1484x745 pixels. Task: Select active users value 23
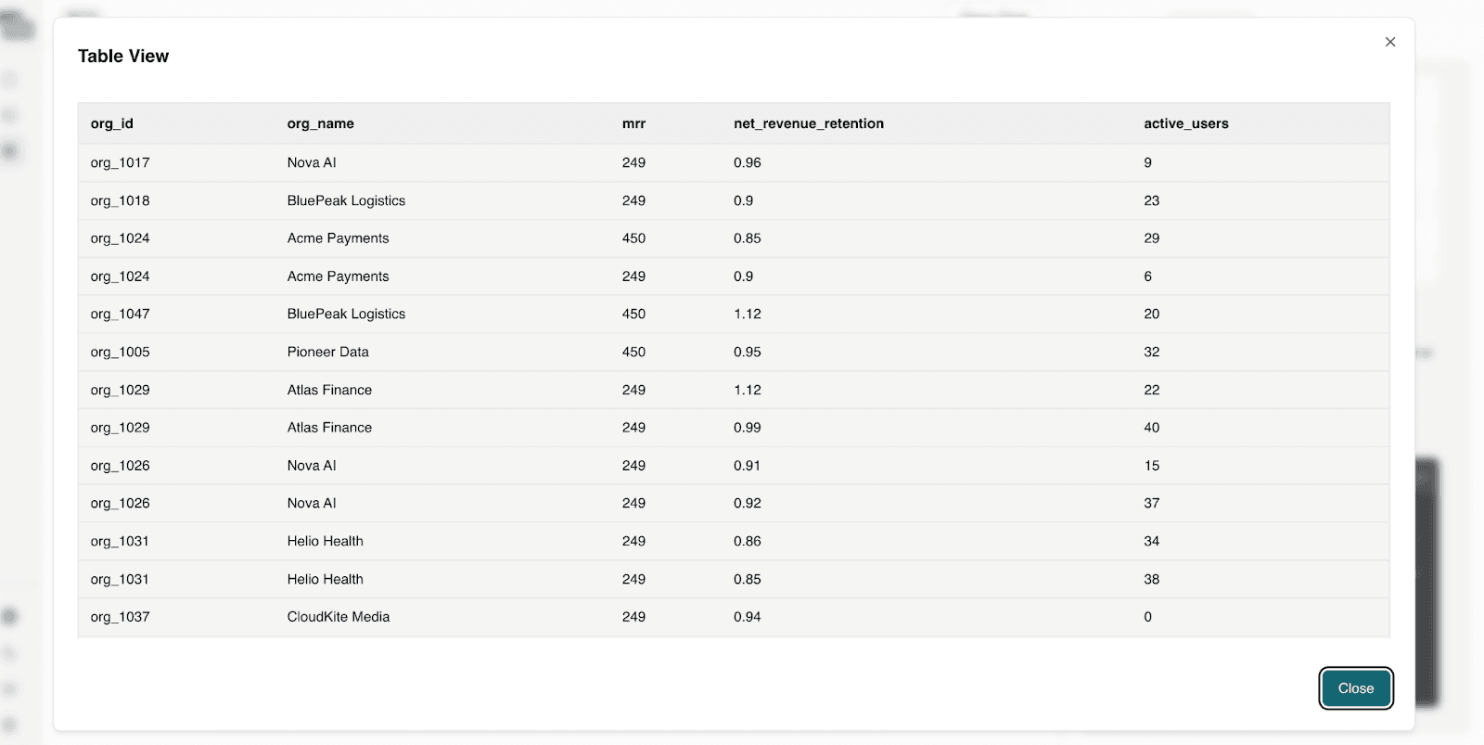click(1151, 200)
